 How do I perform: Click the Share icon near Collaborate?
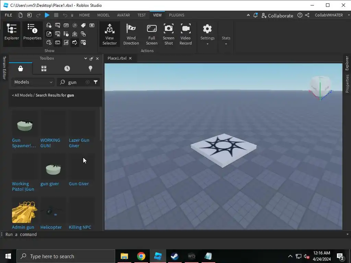pos(307,15)
